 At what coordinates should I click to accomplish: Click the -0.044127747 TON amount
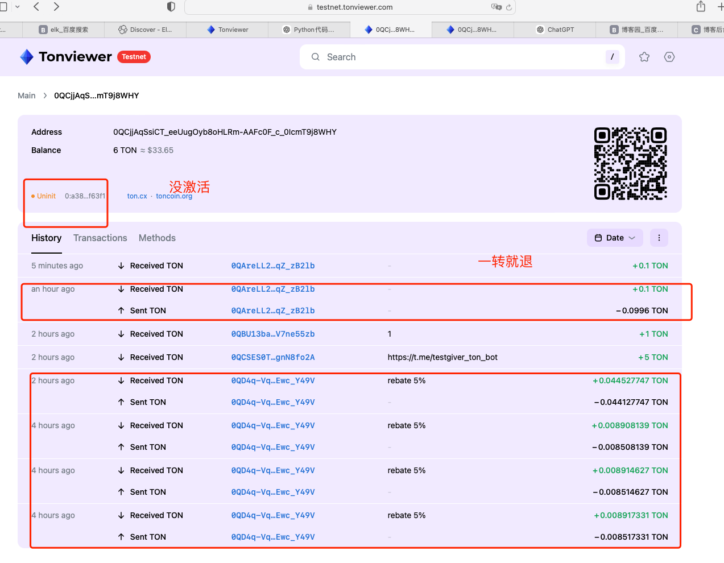tap(631, 402)
